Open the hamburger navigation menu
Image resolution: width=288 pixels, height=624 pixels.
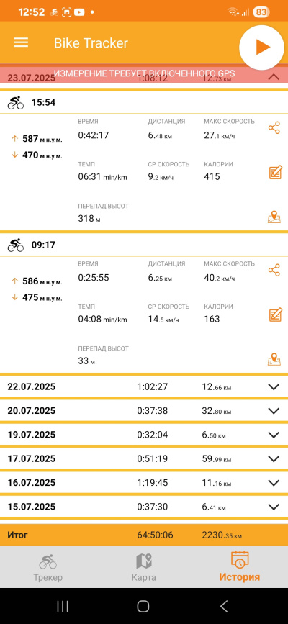click(x=21, y=42)
